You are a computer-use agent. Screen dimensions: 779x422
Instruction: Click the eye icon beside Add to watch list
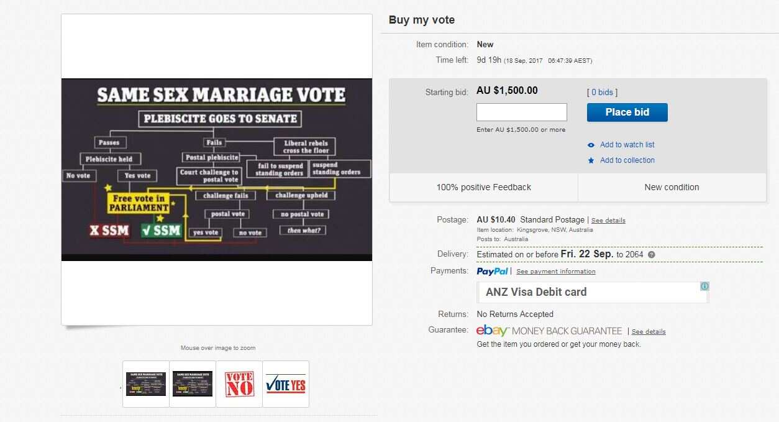[591, 145]
